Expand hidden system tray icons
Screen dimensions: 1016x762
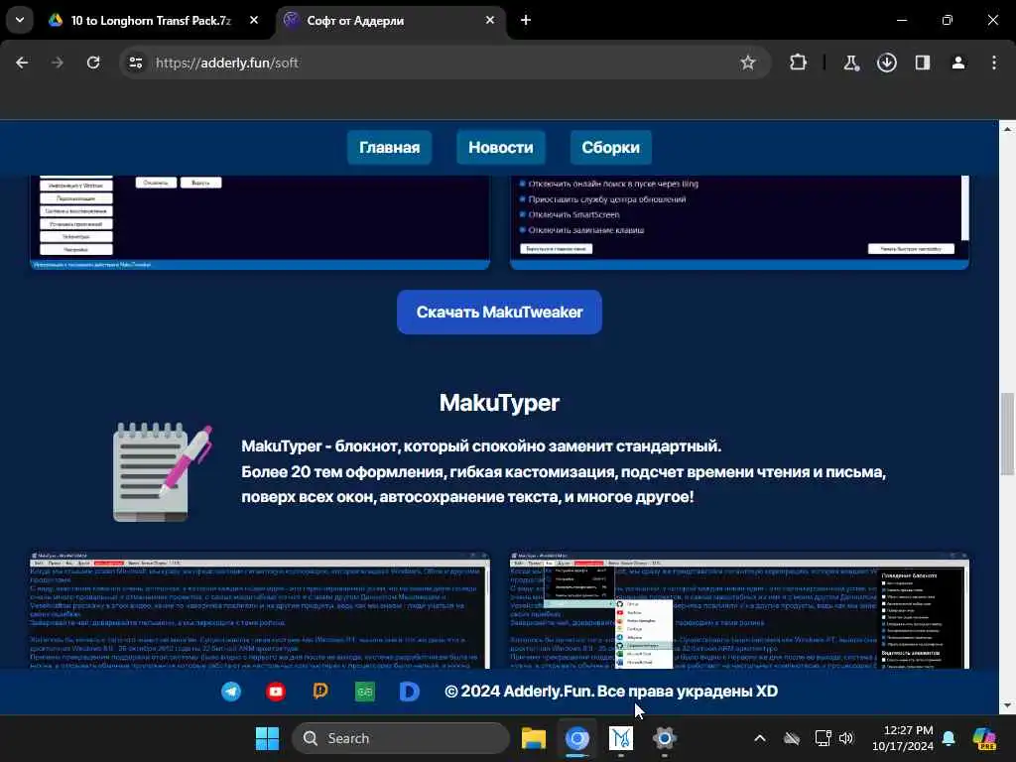[760, 738]
